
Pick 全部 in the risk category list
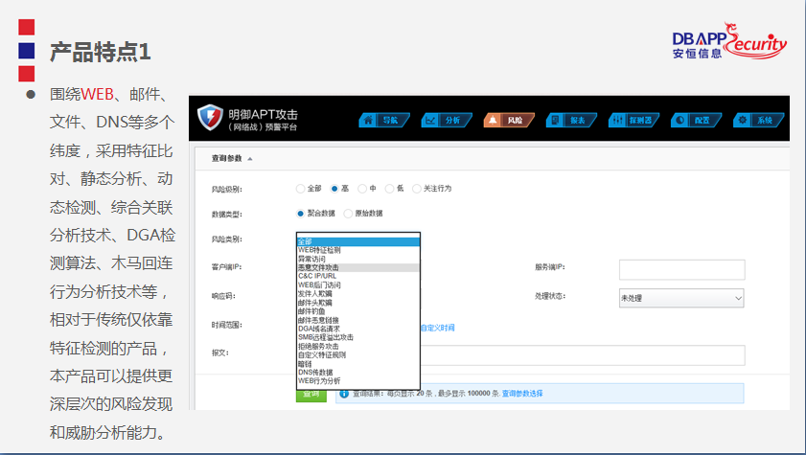pyautogui.click(x=358, y=241)
